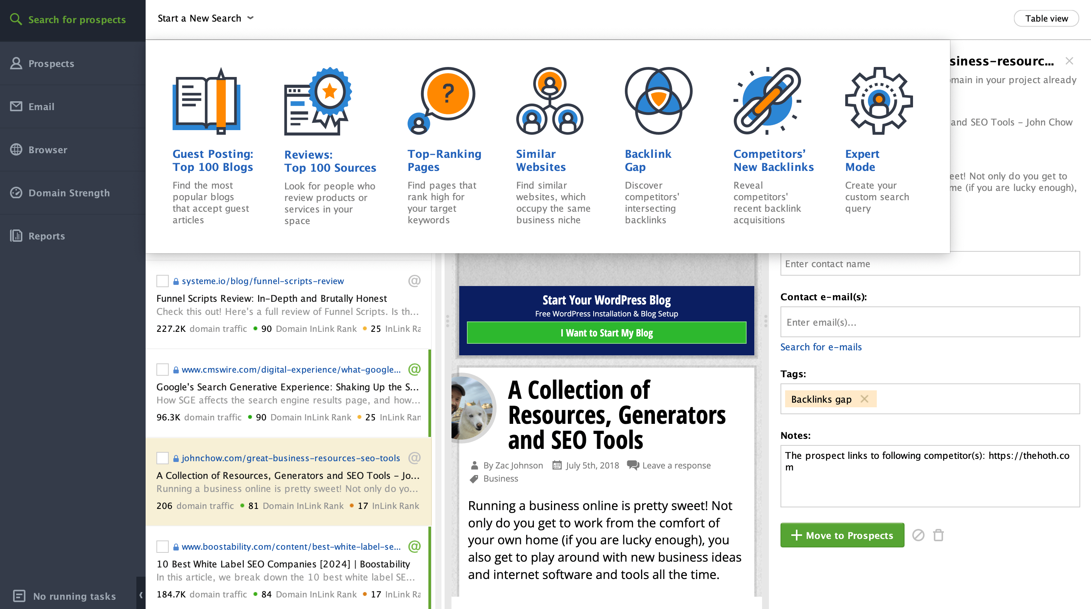Pick the Backlink Gap Venn diagram icon
1091x609 pixels.
point(658,101)
